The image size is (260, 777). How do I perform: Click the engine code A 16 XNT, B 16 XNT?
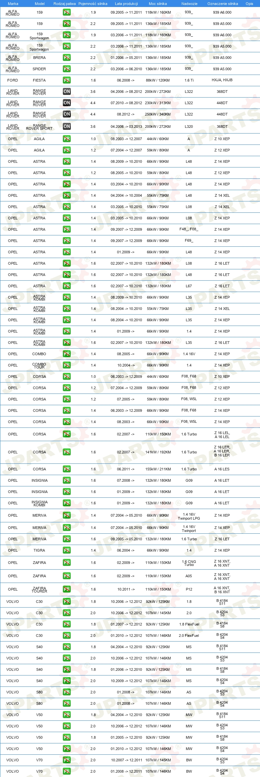(222, 590)
